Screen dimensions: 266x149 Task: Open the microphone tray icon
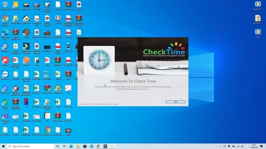click(x=229, y=146)
